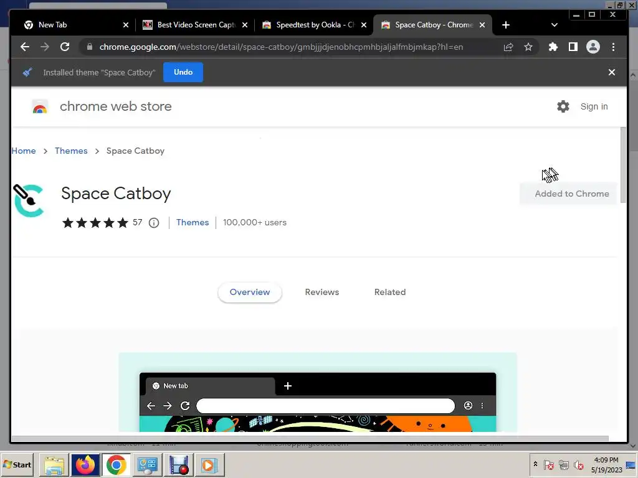Click the horizontal scrollbar at bottom

[310, 438]
